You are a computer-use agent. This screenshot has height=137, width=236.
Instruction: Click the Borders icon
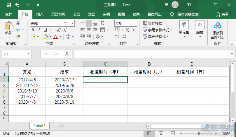(x=33, y=36)
